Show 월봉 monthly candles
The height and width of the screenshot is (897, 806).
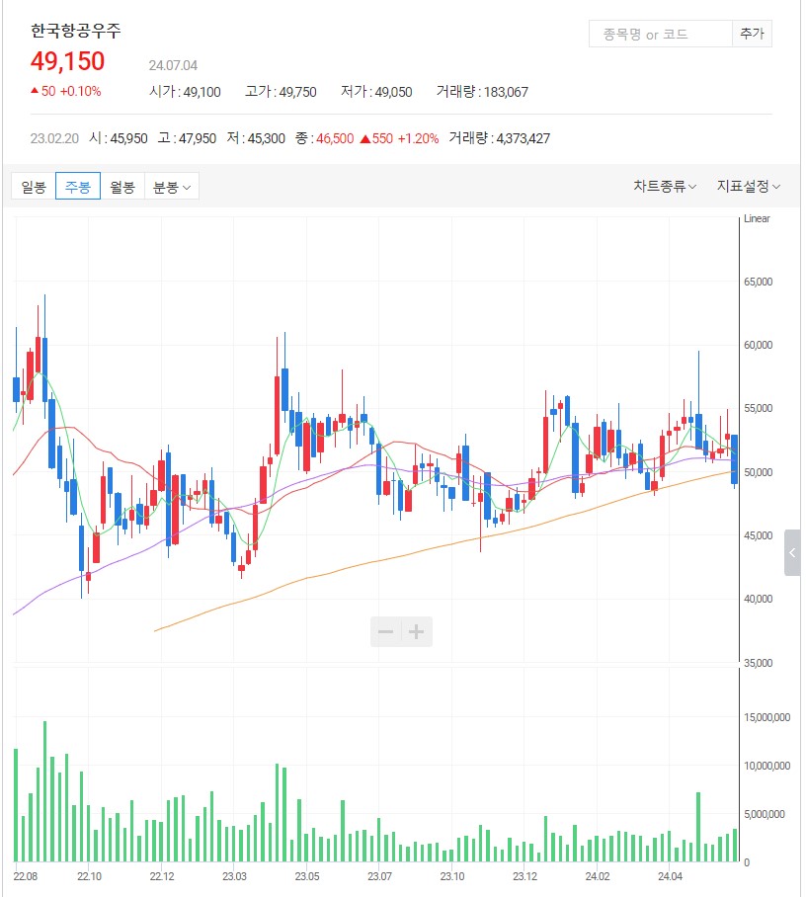tap(122, 187)
